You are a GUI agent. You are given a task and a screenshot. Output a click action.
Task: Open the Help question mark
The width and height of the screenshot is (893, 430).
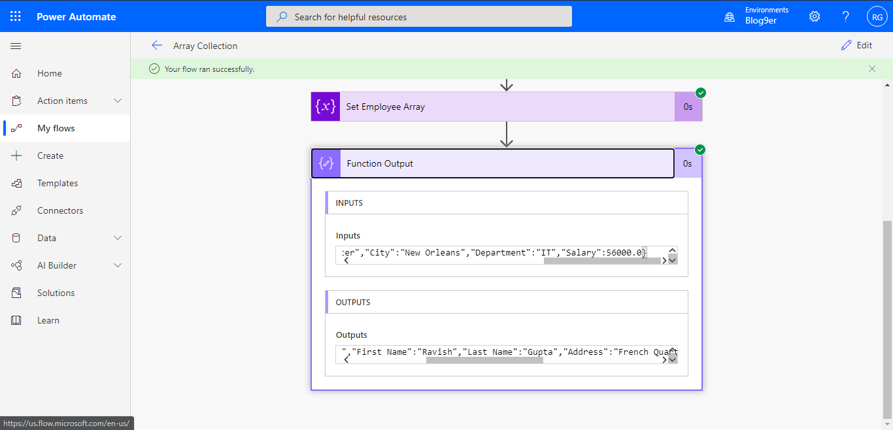(x=846, y=16)
